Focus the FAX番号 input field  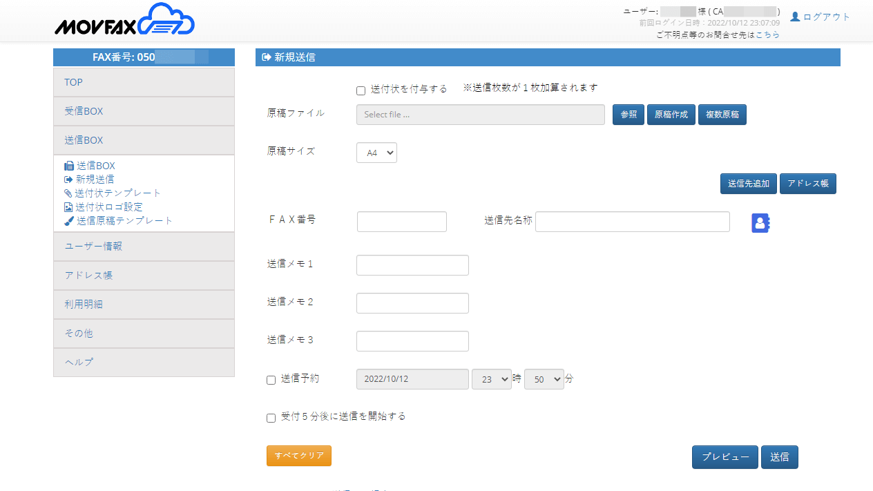[402, 222]
